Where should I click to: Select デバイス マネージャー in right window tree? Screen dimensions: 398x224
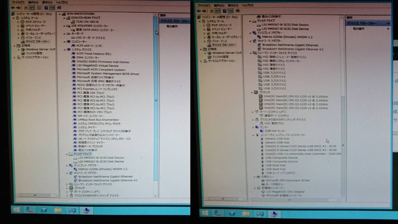[224, 45]
